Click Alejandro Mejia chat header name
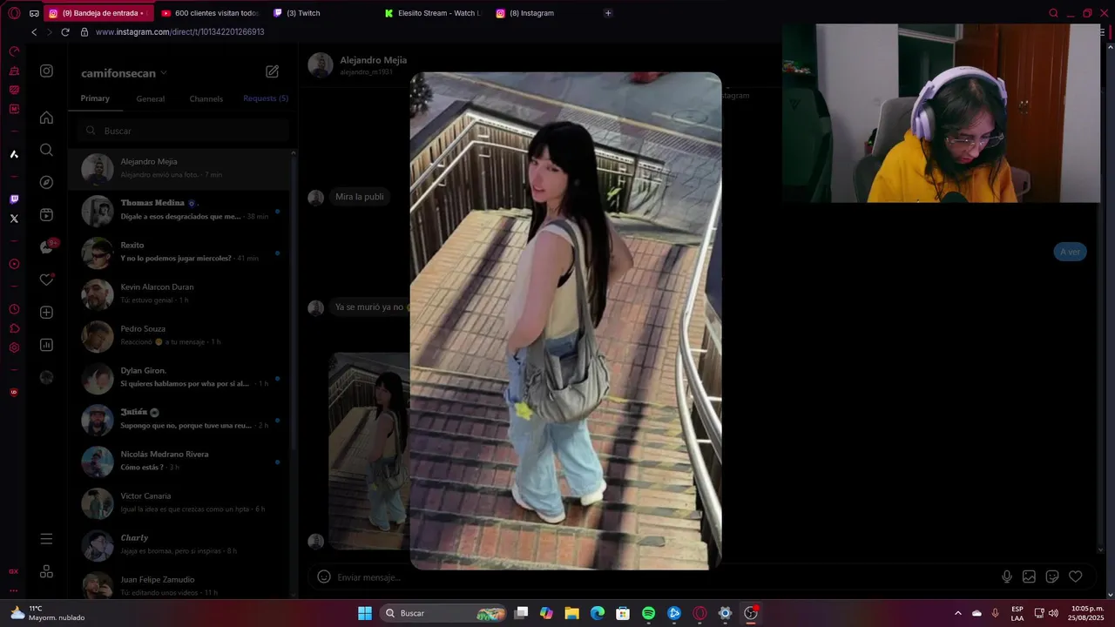The width and height of the screenshot is (1115, 627). tap(373, 60)
